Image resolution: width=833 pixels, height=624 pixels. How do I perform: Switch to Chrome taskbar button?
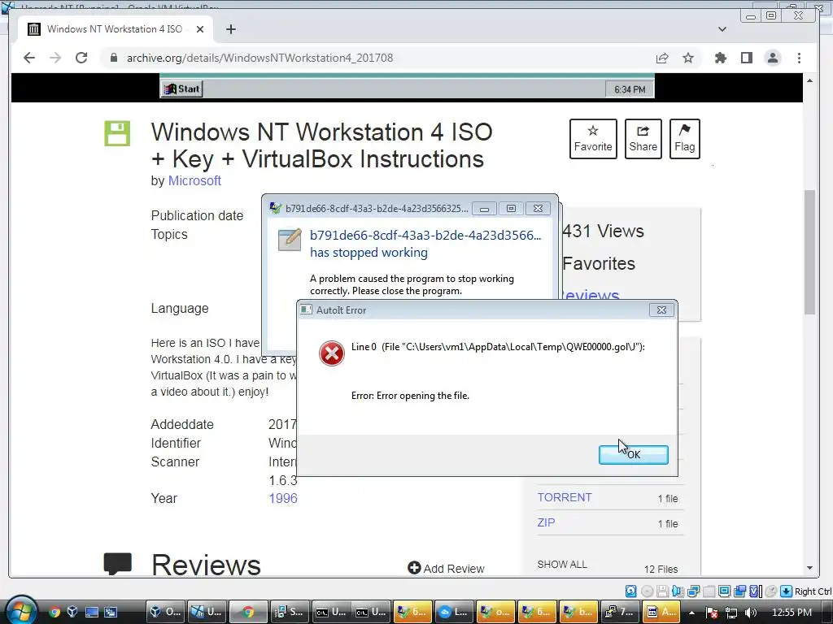(248, 612)
